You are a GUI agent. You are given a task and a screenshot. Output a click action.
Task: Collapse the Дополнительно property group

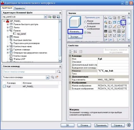click(x=70, y=77)
